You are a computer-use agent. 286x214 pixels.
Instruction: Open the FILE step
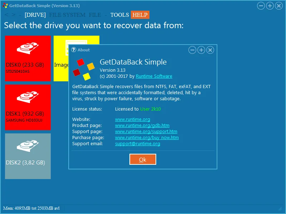95,15
